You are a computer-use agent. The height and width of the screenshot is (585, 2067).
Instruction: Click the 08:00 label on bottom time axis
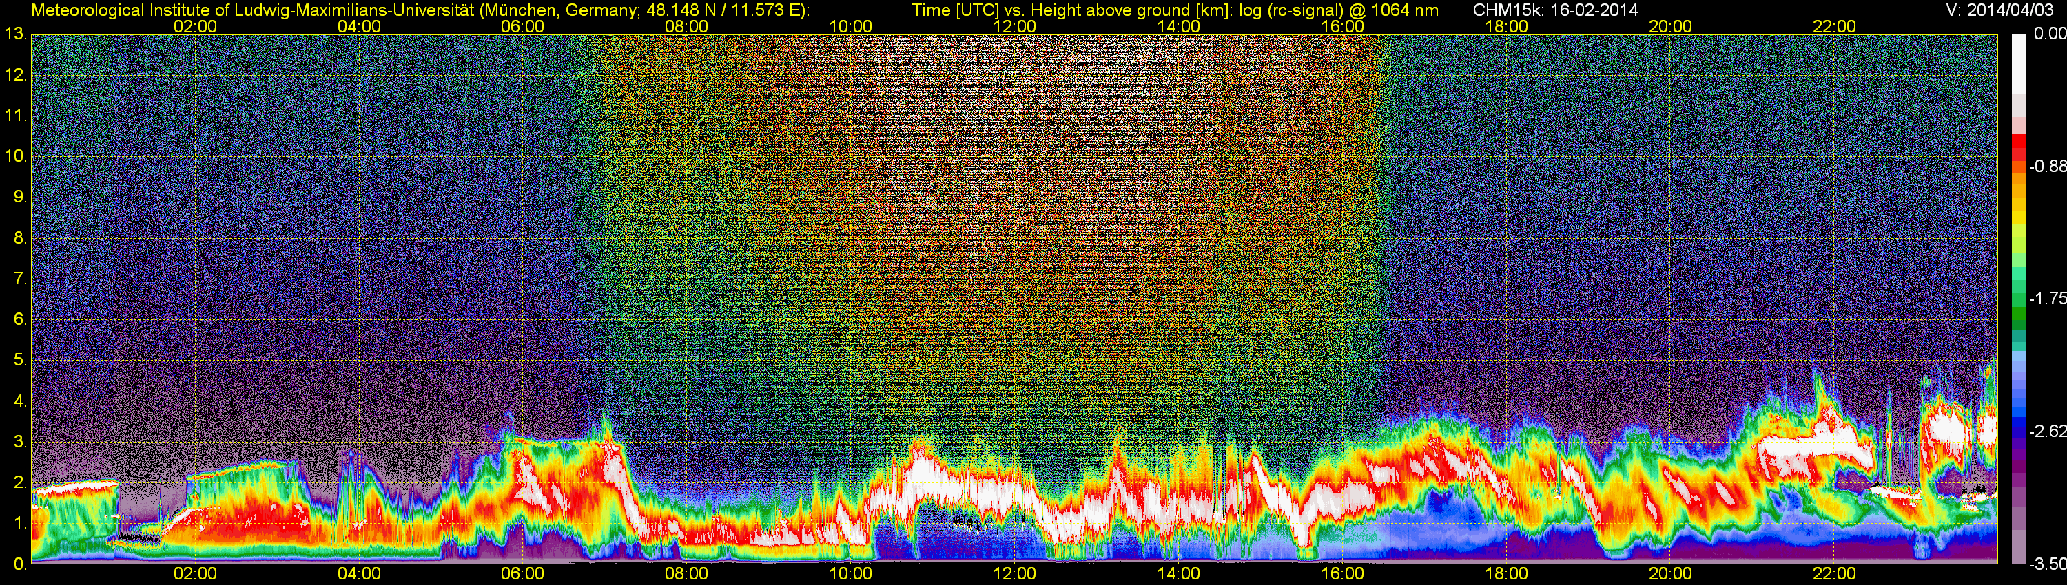pyautogui.click(x=686, y=574)
